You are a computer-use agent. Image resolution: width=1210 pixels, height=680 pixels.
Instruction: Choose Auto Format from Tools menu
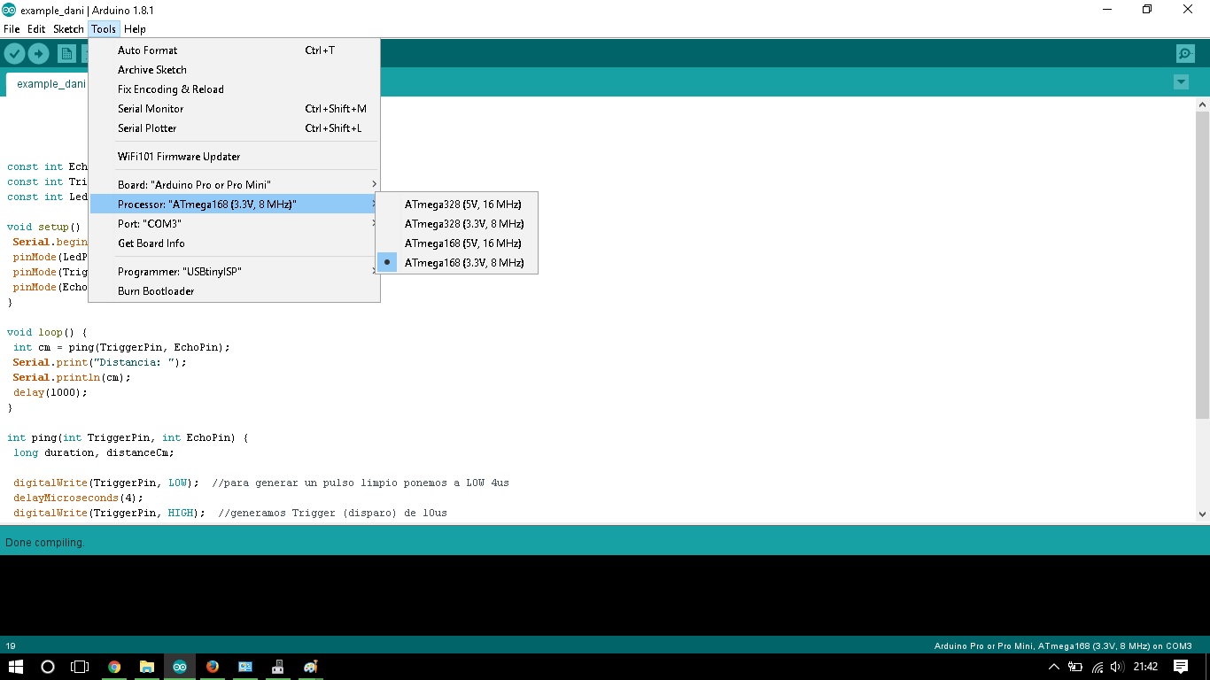[x=235, y=50]
